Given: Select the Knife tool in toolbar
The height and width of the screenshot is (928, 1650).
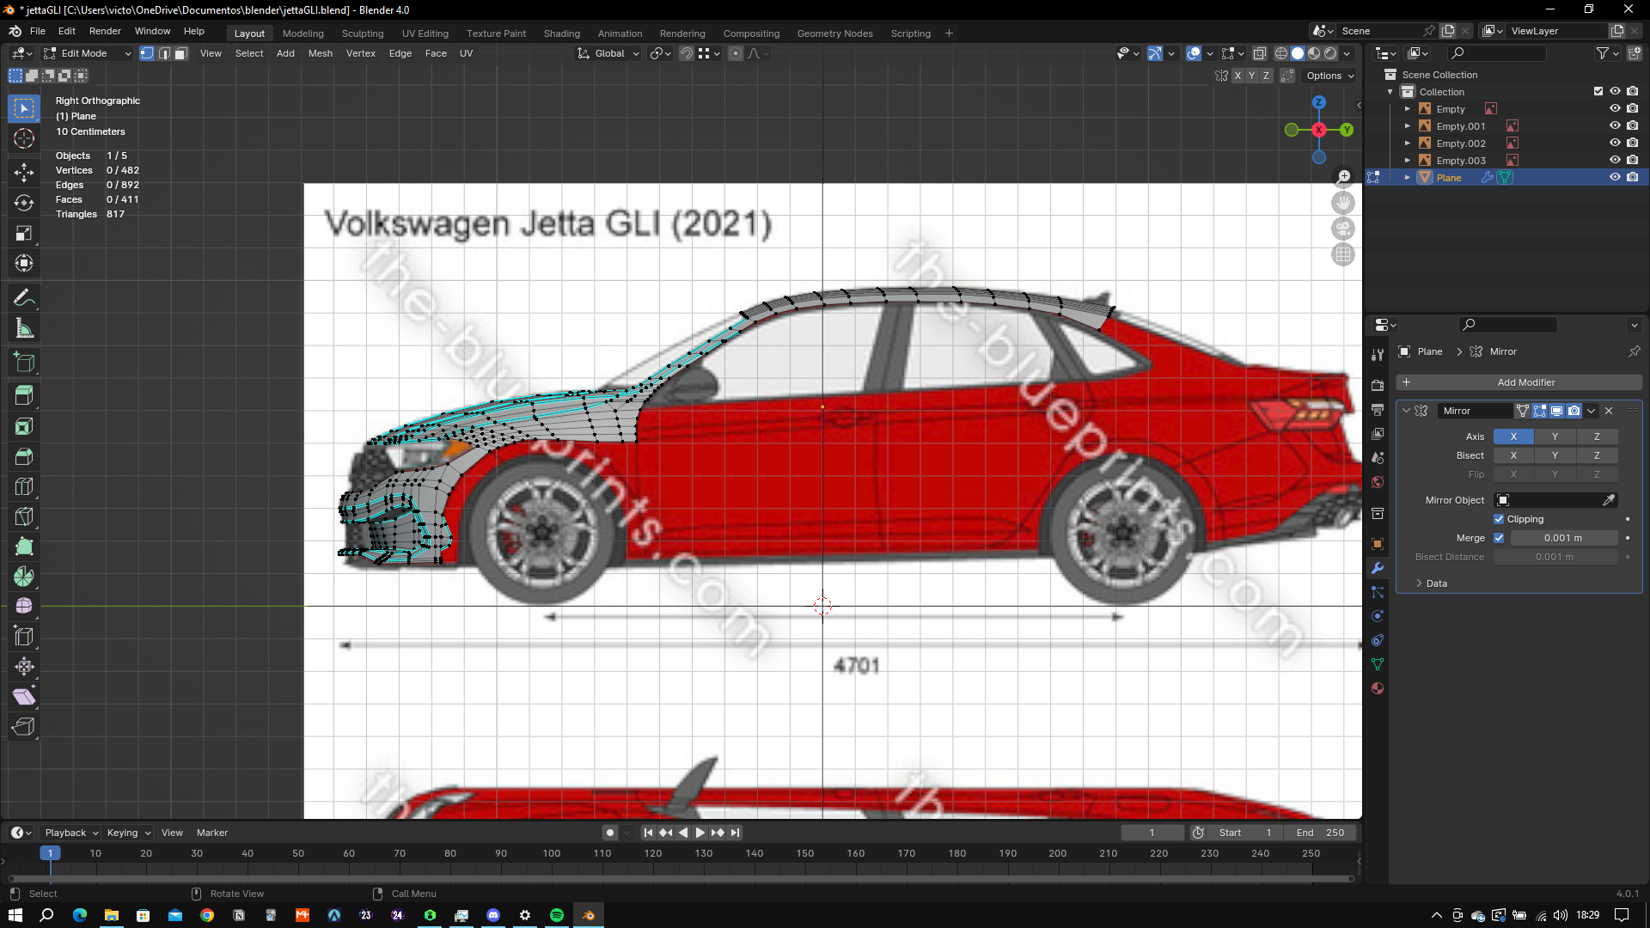Looking at the screenshot, I should (x=24, y=516).
